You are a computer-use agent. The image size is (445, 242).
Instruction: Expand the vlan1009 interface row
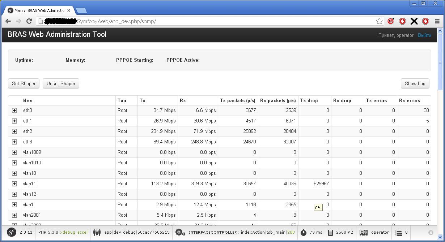(x=14, y=152)
